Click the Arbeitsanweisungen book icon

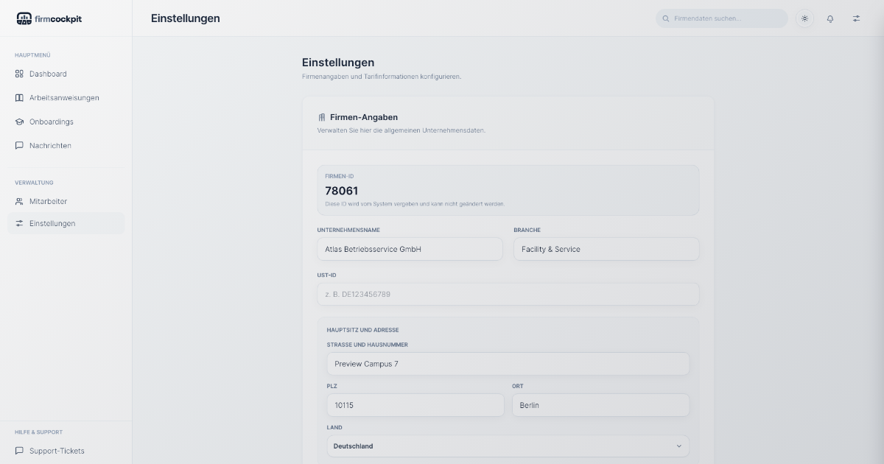pos(20,98)
